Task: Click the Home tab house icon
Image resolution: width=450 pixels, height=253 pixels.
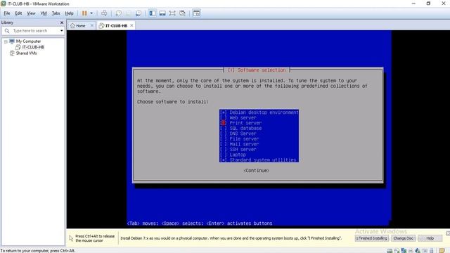Action: 72,25
